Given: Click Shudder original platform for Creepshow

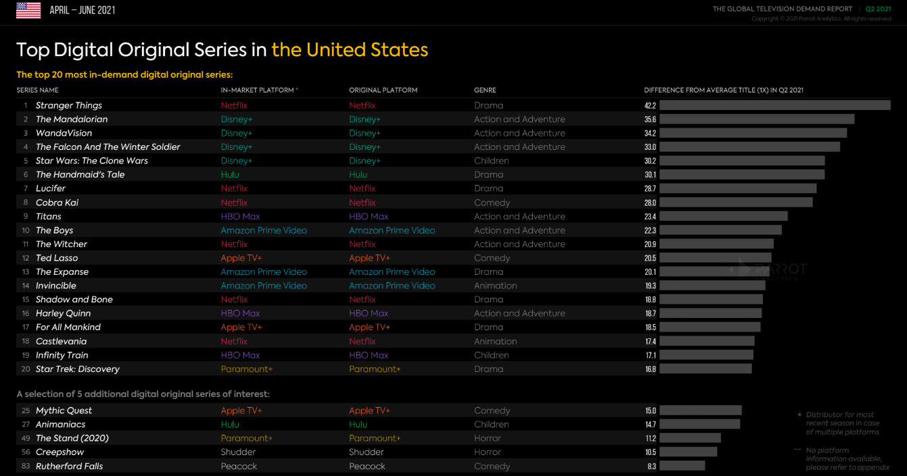Looking at the screenshot, I should tap(366, 452).
